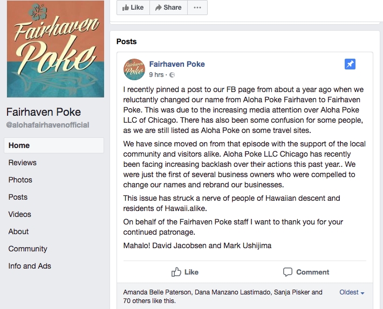Open the Community section
This screenshot has width=383, height=309.
coord(28,249)
